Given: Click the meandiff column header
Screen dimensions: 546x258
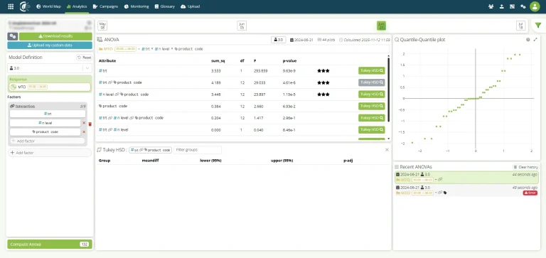Looking at the screenshot, I should point(151,161).
